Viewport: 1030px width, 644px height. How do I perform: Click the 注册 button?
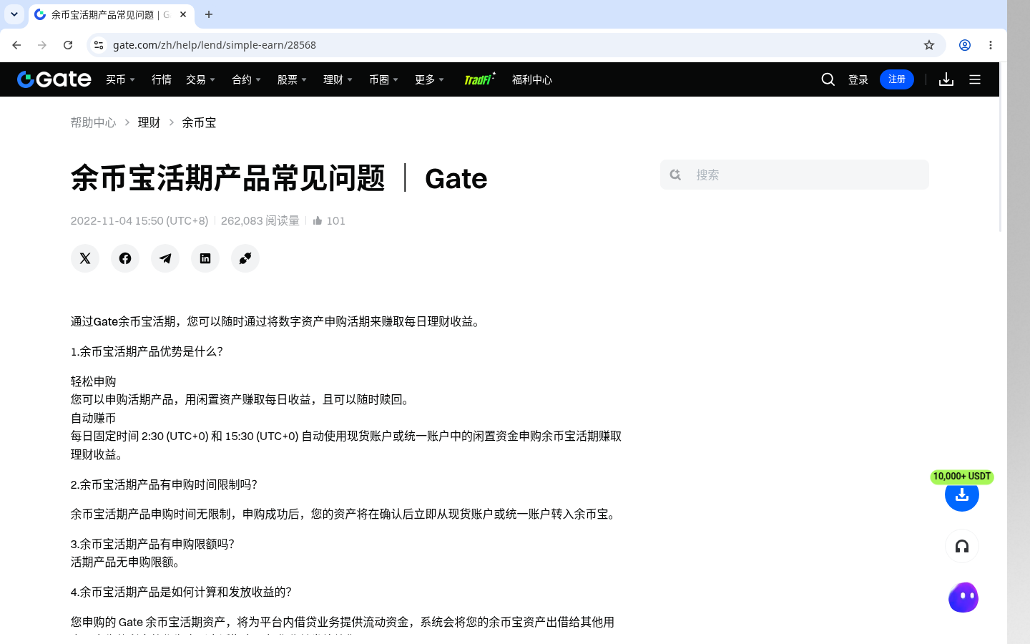(x=897, y=79)
